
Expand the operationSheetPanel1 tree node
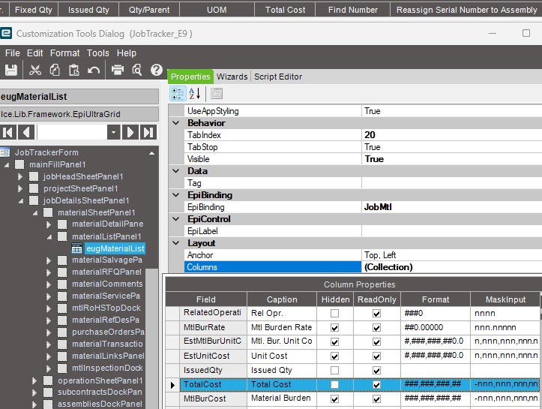(x=35, y=381)
